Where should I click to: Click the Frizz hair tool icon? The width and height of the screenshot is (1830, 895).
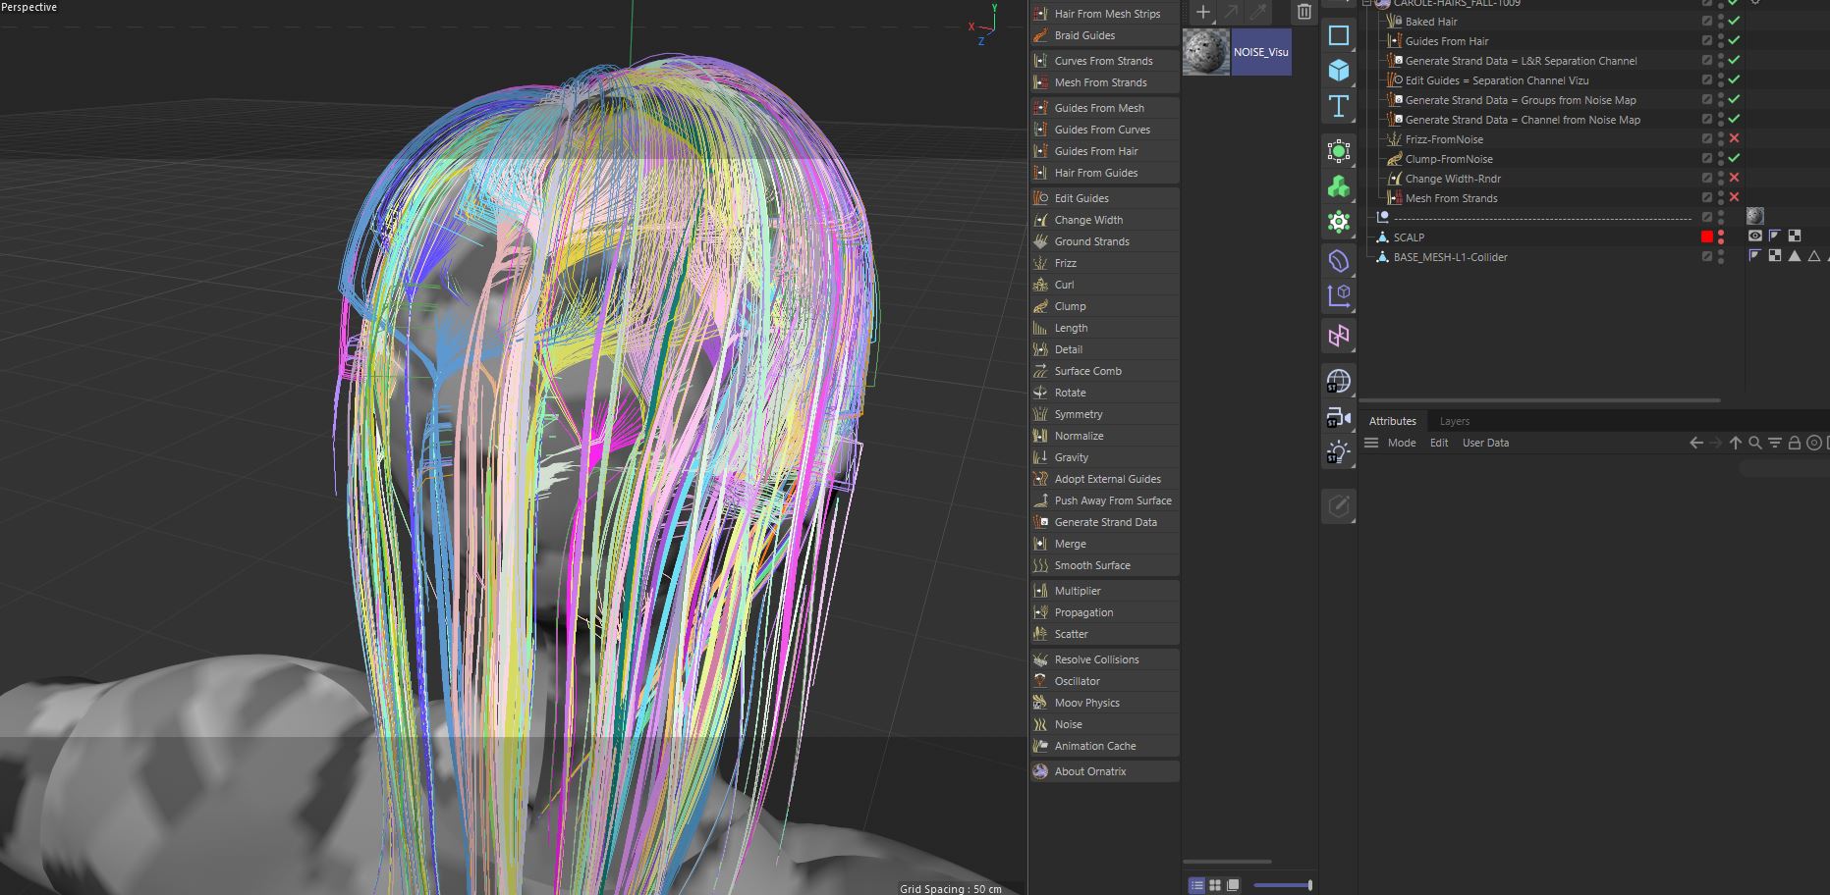pyautogui.click(x=1040, y=263)
